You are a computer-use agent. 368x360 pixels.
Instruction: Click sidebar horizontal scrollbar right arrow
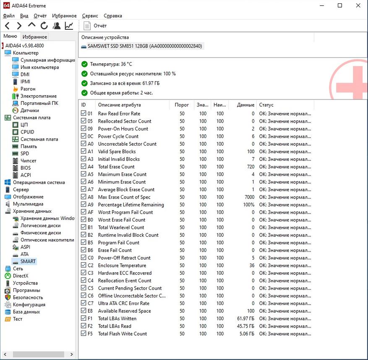72,354
